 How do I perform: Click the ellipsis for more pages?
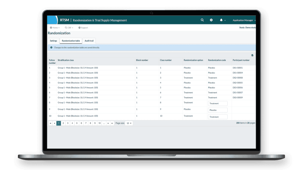coord(104,123)
